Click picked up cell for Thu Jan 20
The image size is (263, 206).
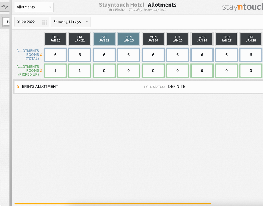click(55, 71)
